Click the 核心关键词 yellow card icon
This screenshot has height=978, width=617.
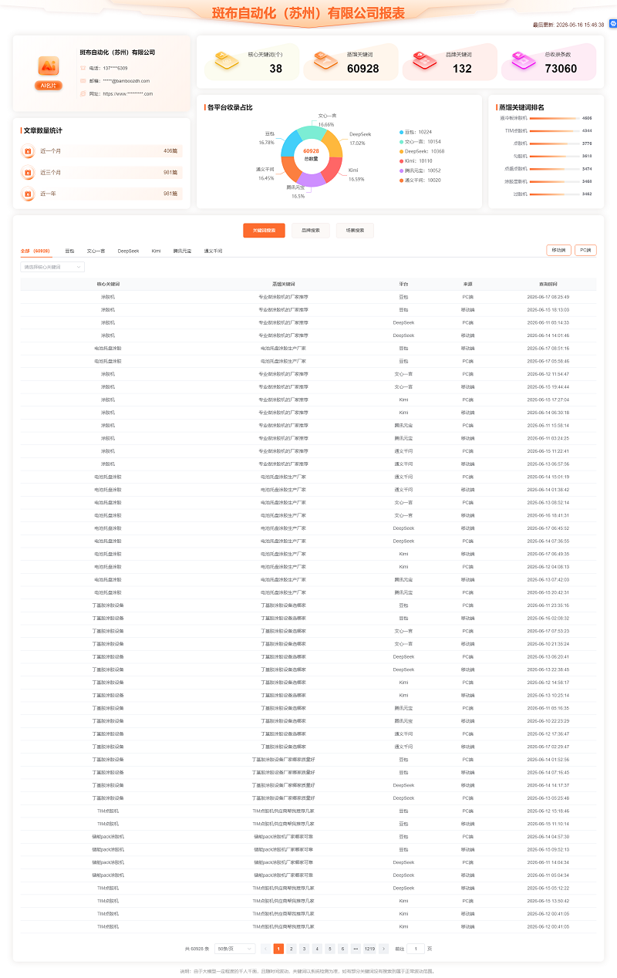click(227, 60)
